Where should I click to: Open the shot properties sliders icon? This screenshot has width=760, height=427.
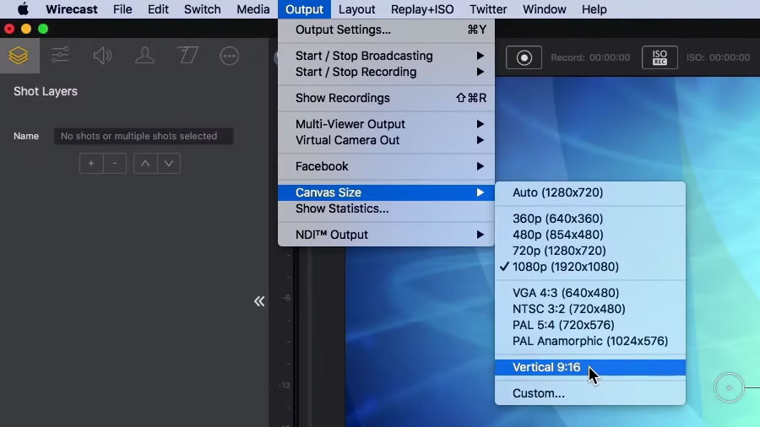click(x=61, y=56)
